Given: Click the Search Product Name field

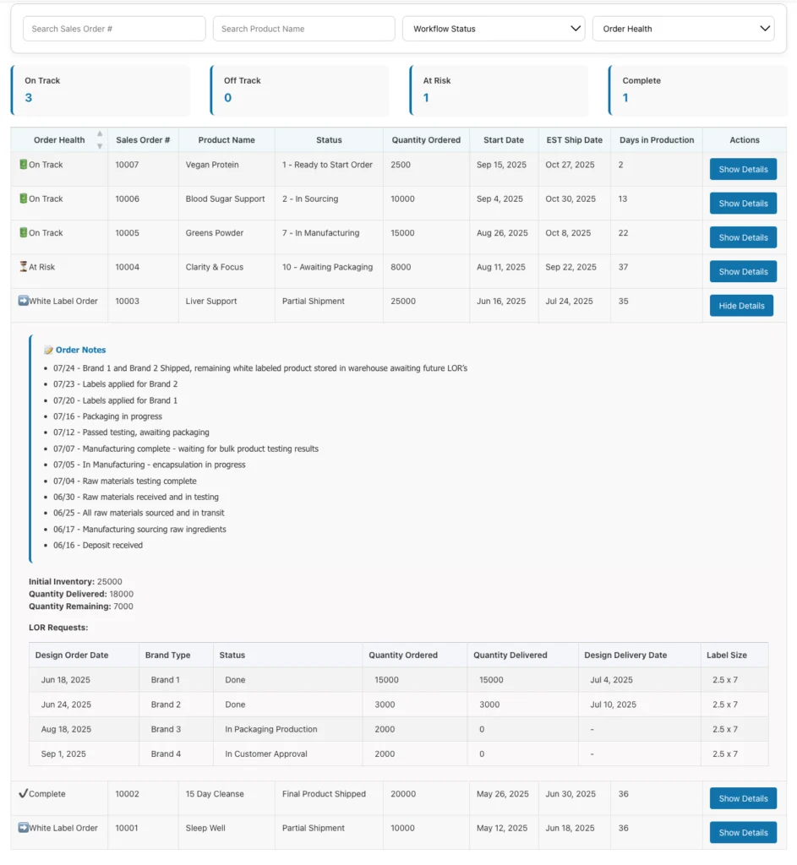Looking at the screenshot, I should coord(303,29).
